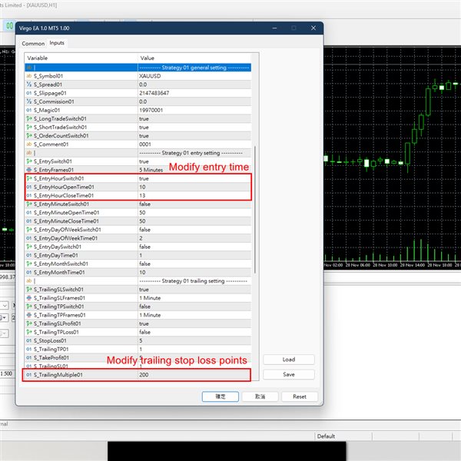Select the Strategy 01 trailing setting row
This screenshot has width=461, height=461.
[138, 280]
